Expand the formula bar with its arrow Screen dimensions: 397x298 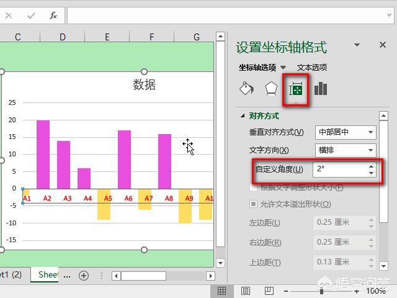[x=389, y=15]
